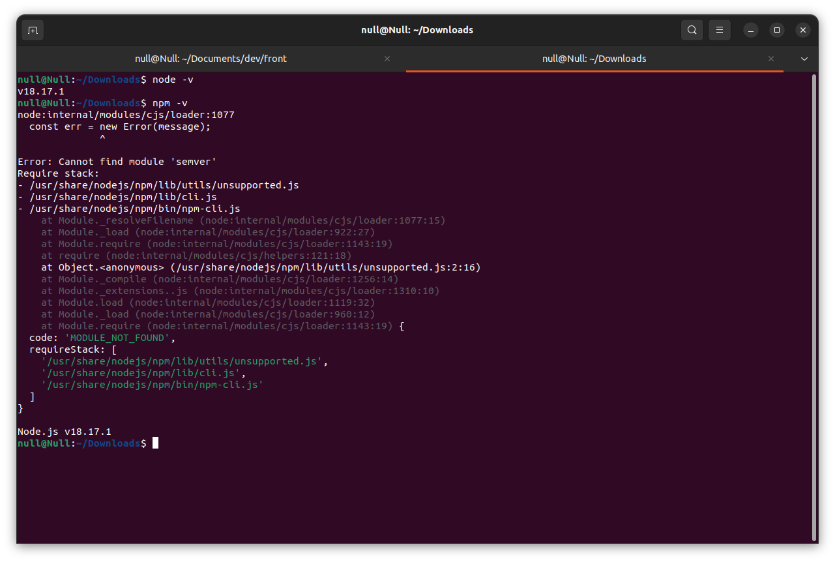Click the window title 'null@Null: ~/Downloads'
The width and height of the screenshot is (835, 562).
(417, 30)
